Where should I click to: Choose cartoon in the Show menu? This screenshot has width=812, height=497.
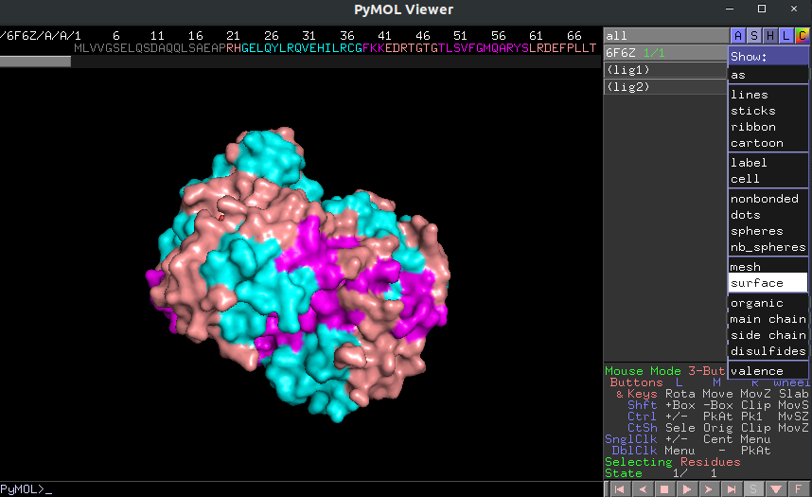point(768,143)
